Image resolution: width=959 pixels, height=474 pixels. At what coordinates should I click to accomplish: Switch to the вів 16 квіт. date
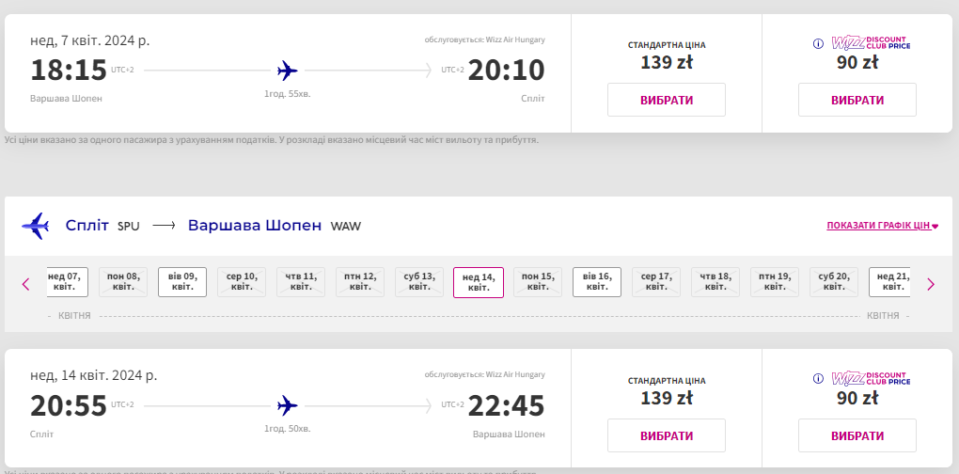point(597,282)
